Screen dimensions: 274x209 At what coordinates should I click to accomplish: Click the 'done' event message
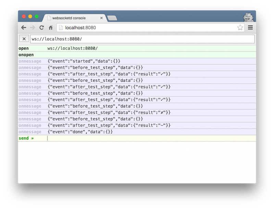[80, 132]
